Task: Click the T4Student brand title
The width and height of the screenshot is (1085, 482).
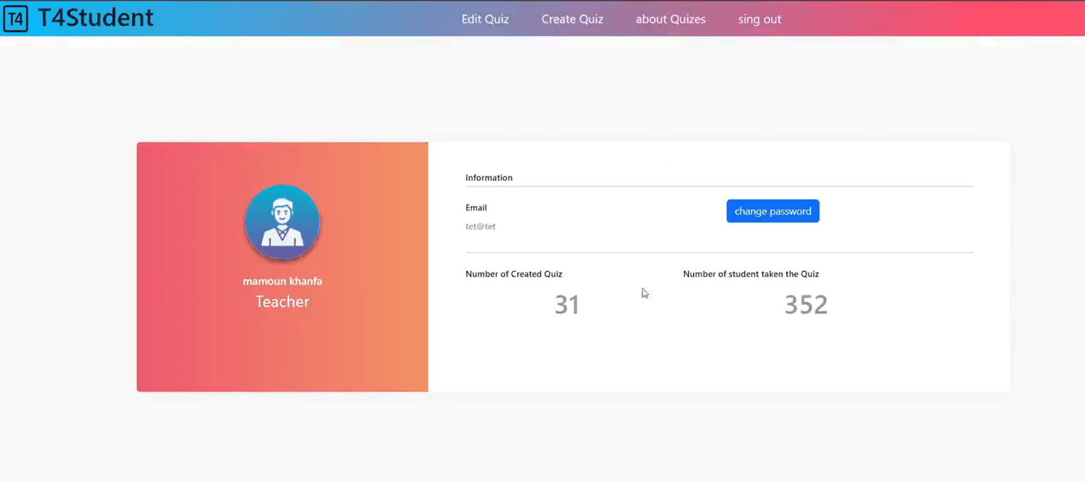Action: coord(96,18)
